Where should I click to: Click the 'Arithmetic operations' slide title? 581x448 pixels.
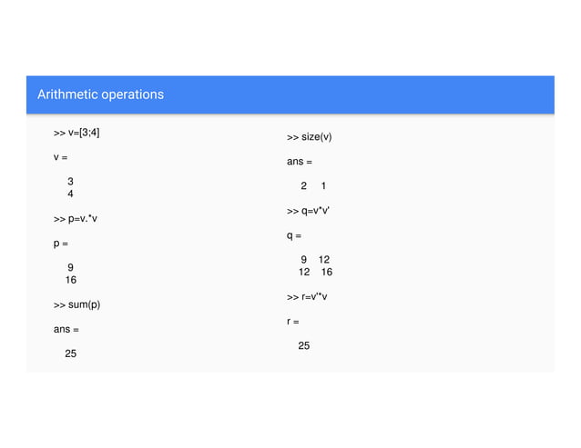tap(100, 95)
